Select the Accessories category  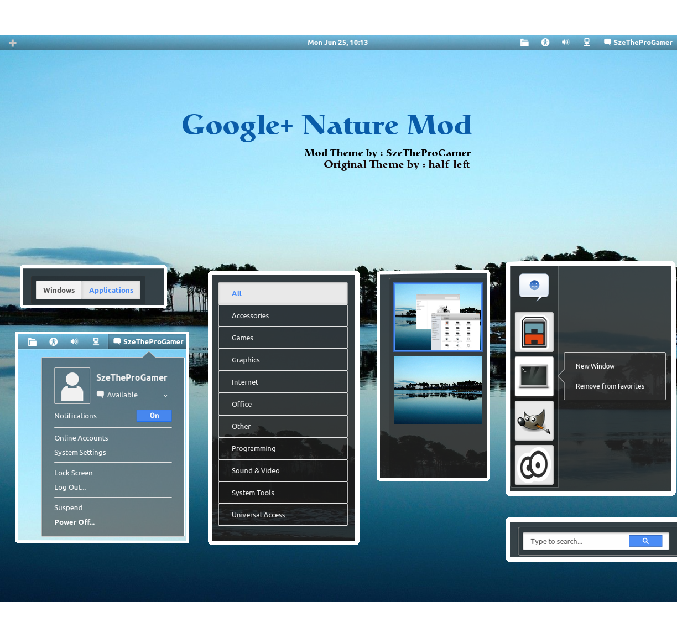pos(283,315)
